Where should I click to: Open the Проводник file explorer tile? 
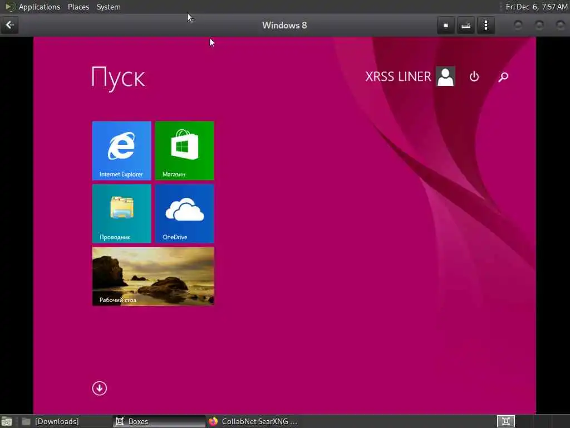(x=121, y=213)
